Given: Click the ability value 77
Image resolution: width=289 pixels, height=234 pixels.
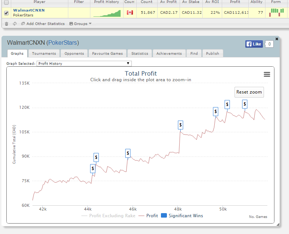Looking at the screenshot, I should pyautogui.click(x=260, y=13).
